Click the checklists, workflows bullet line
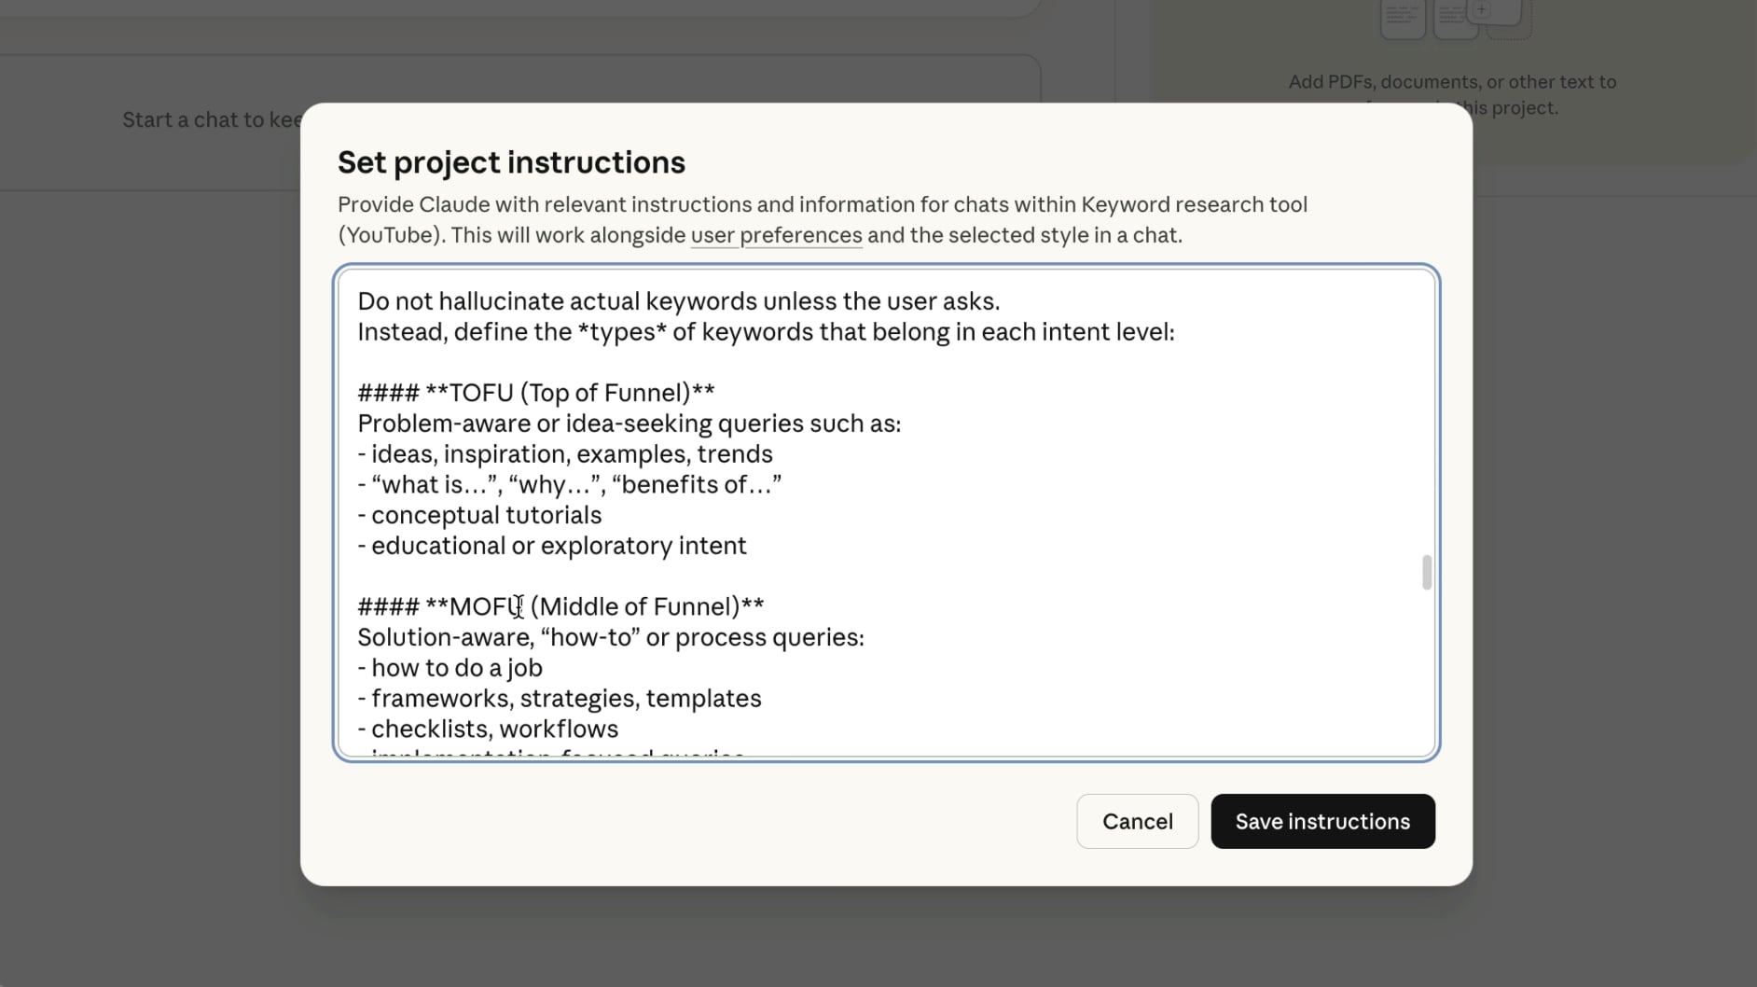 (487, 729)
